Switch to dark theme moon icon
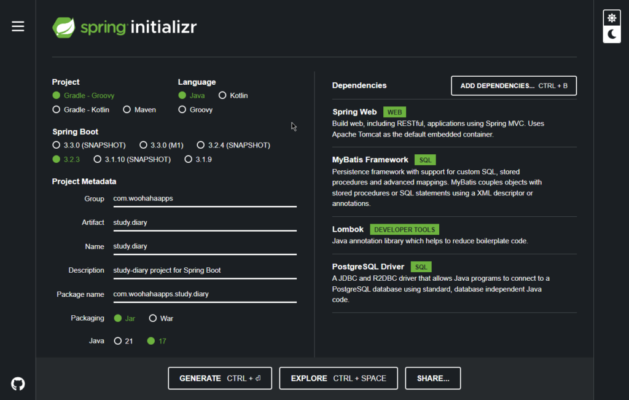 [612, 34]
